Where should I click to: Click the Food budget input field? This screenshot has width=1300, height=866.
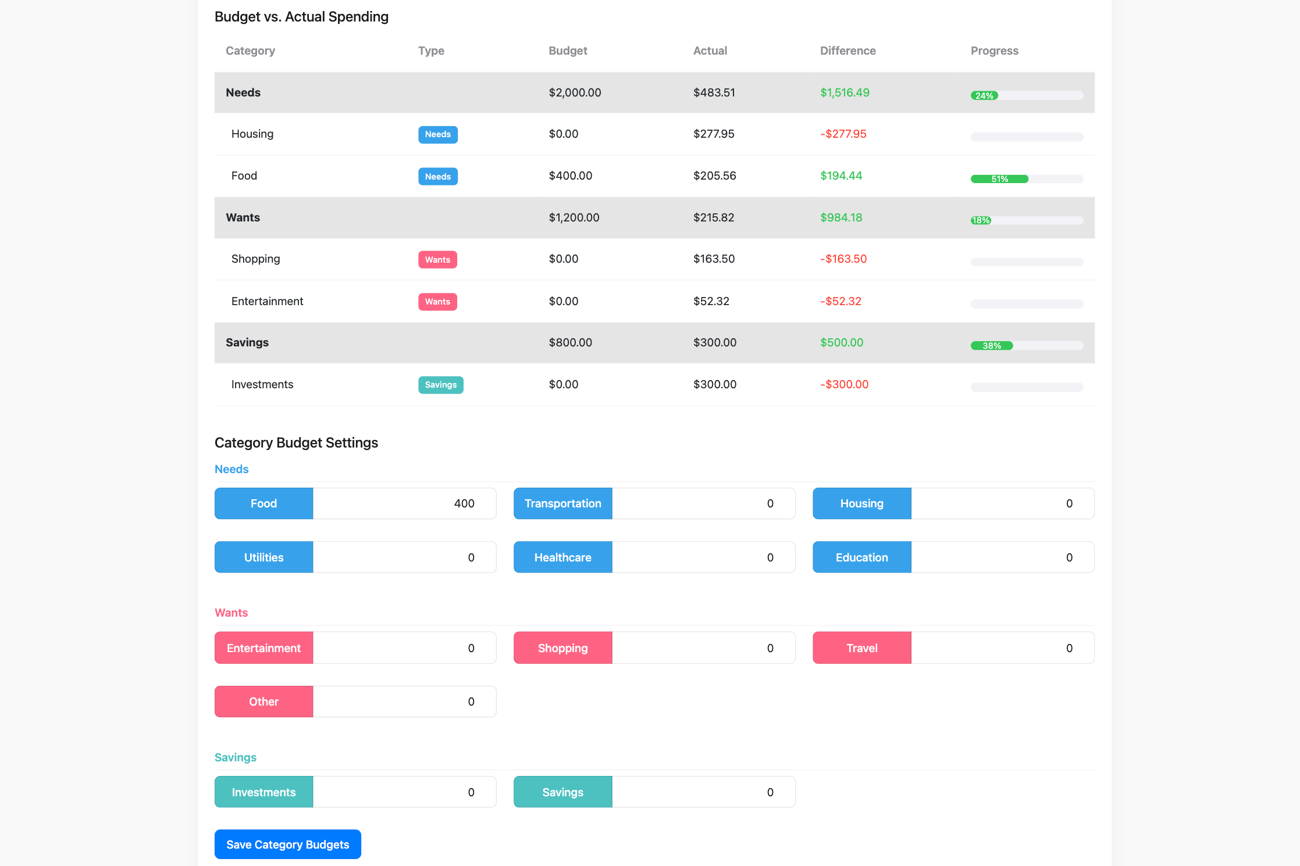coord(404,503)
